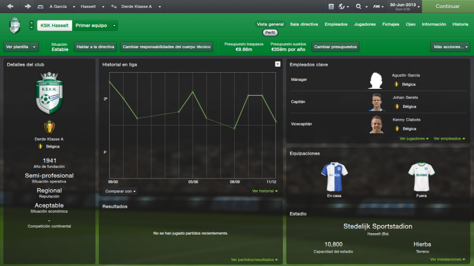Click the swap arrows icon before Derde Klasse A
Viewport: 474px width, 266px height.
[114, 6]
